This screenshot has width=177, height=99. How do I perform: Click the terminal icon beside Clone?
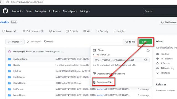point(94,50)
